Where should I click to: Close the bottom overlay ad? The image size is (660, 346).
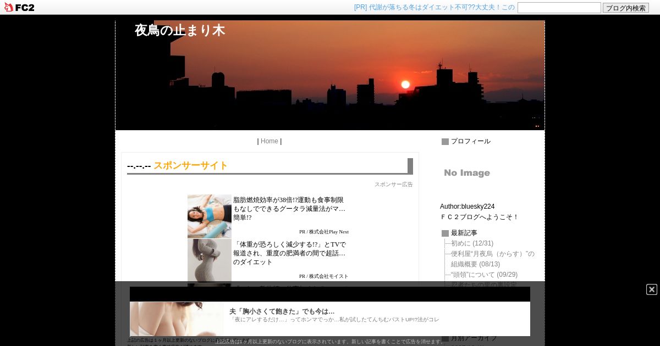point(652,289)
